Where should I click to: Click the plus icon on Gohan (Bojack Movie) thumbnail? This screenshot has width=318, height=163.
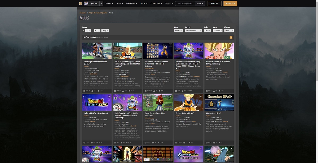click(x=201, y=97)
